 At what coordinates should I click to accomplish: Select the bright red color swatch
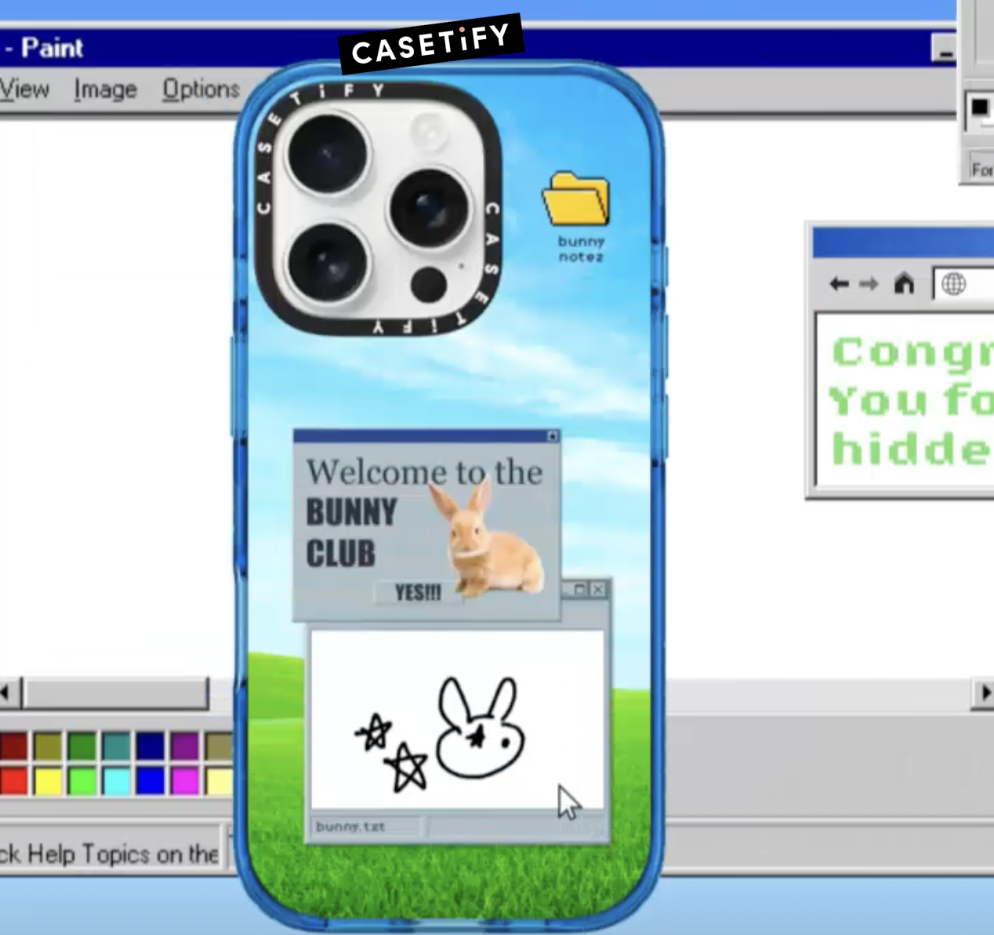click(x=13, y=781)
